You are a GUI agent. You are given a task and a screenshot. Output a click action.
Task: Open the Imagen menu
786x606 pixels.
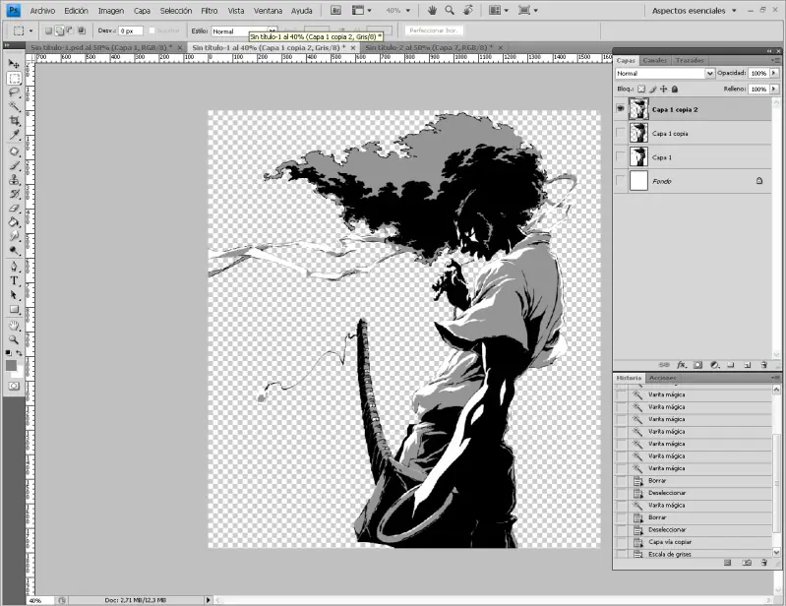tap(111, 11)
